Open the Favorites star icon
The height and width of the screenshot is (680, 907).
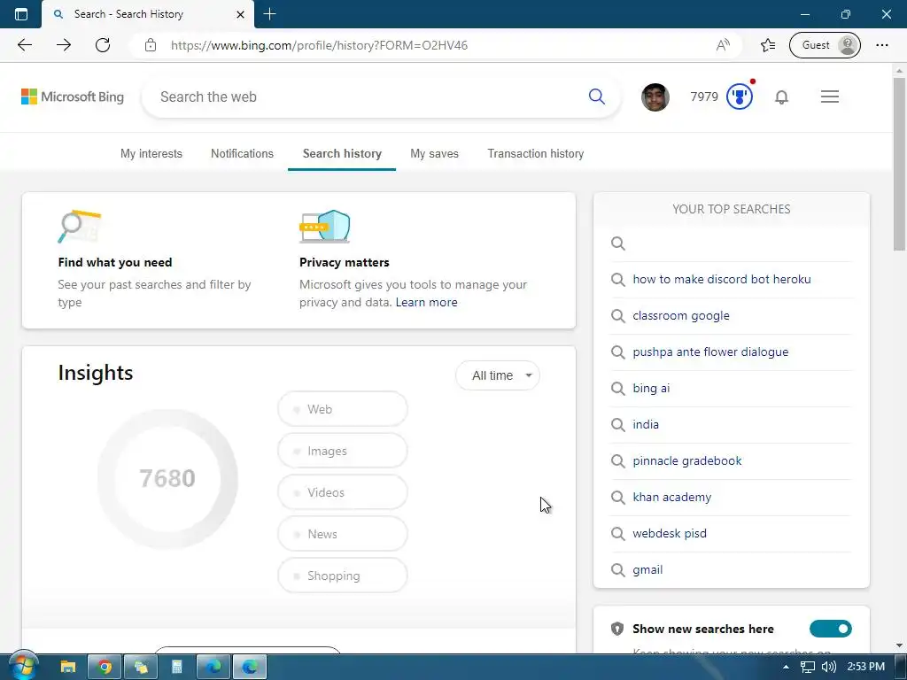(768, 45)
